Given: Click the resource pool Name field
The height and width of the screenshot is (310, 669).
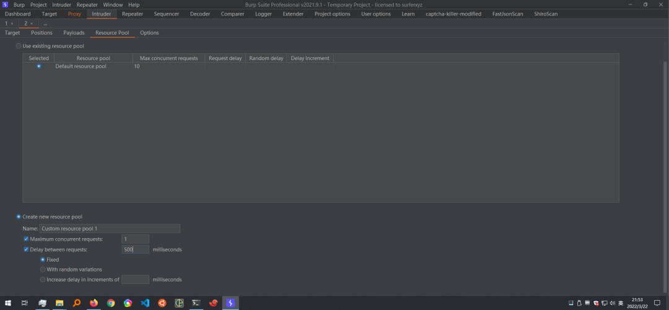Looking at the screenshot, I should [x=110, y=228].
